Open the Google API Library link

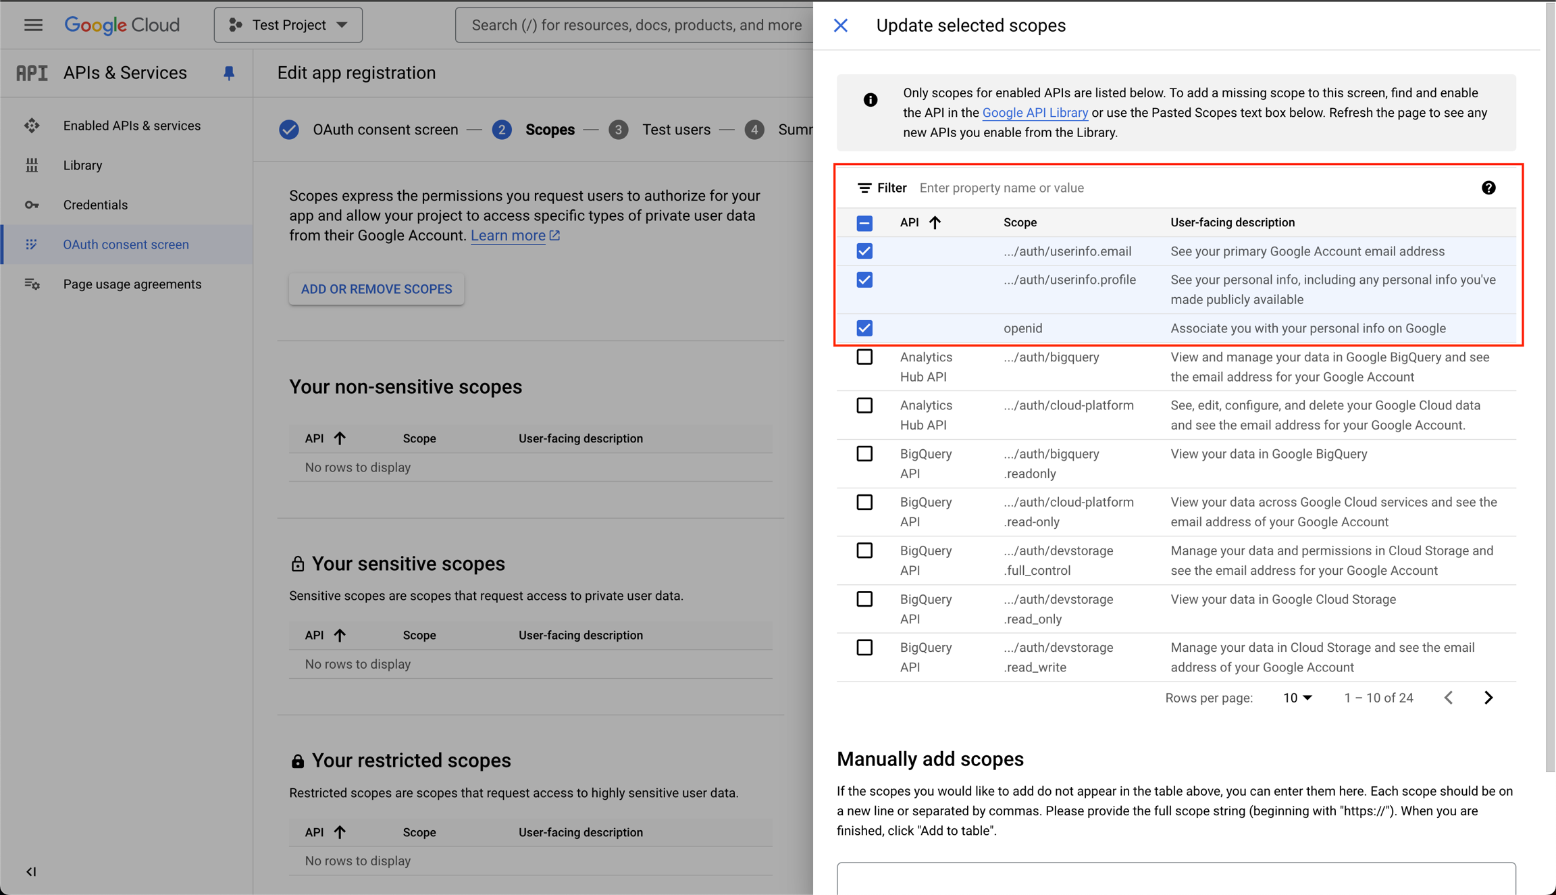click(1035, 112)
